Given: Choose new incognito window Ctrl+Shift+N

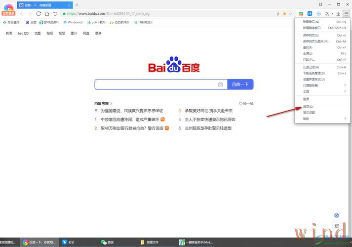Looking at the screenshot, I should pos(322,28).
